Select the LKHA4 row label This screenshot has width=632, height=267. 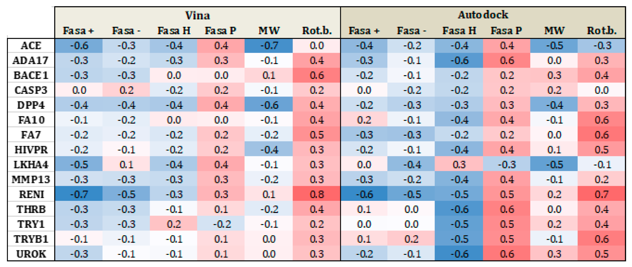coord(31,165)
